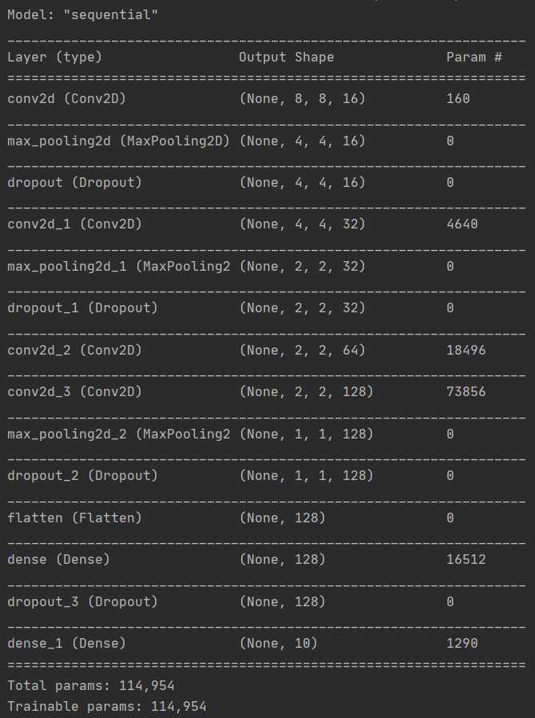Click the 'Output Shape' column header
535x718 pixels.
[x=286, y=58]
